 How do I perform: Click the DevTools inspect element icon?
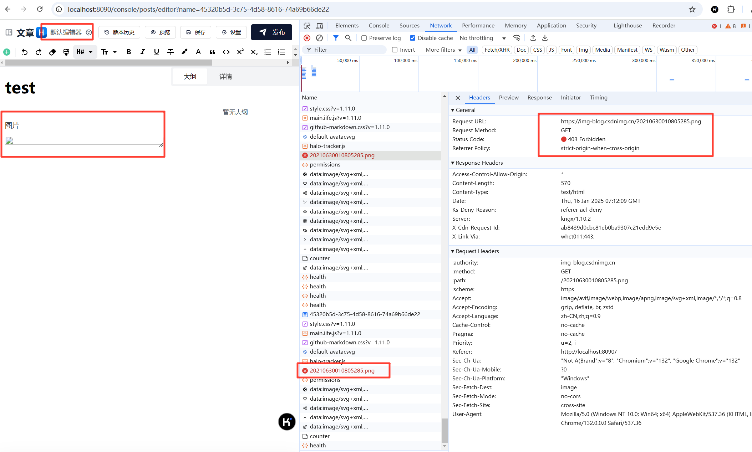tap(307, 26)
